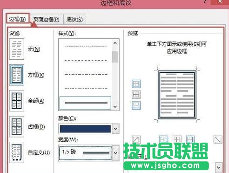Choose the 自定义(U) custom border setting icon
The image size is (229, 173).
pos(17,152)
